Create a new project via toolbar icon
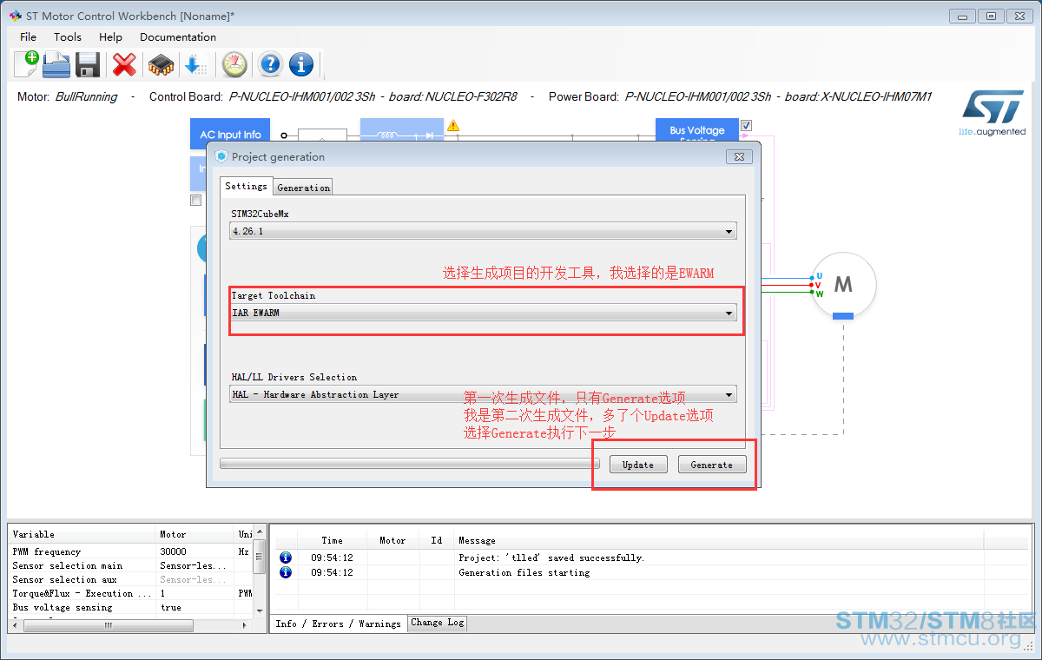This screenshot has height=660, width=1042. [26, 64]
